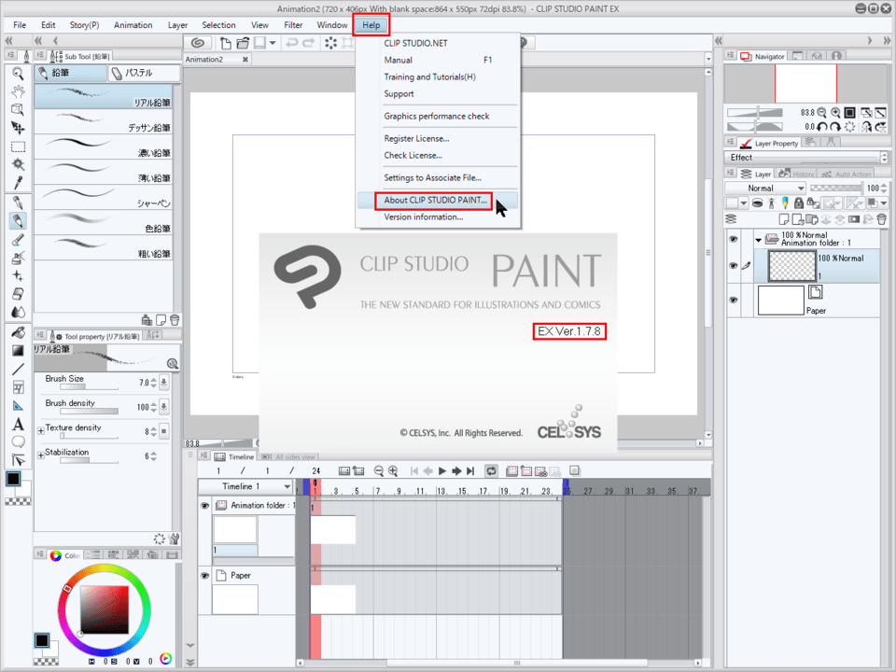Open Brush Size dynamics dropdown
Viewport: 896px width, 672px height.
tap(164, 383)
